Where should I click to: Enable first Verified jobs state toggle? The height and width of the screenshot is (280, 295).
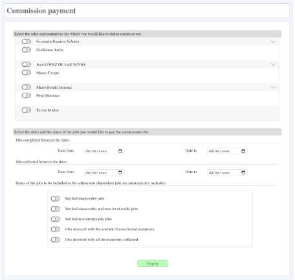click(55, 198)
